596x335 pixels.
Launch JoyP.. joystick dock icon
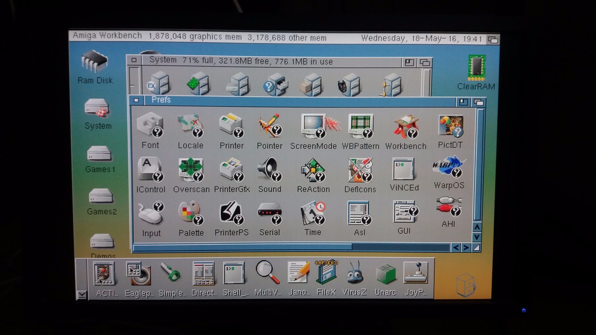pyautogui.click(x=416, y=274)
